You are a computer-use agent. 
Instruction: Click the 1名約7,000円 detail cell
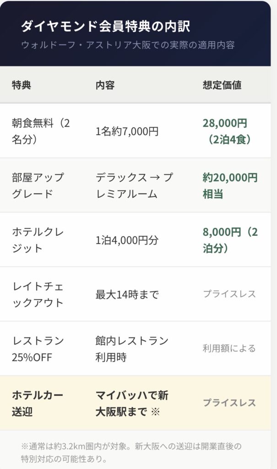click(127, 131)
